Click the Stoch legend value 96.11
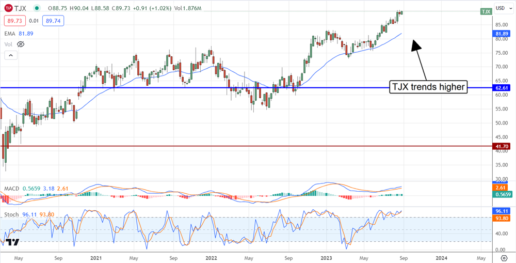Image resolution: width=516 pixels, height=263 pixels. coord(29,215)
